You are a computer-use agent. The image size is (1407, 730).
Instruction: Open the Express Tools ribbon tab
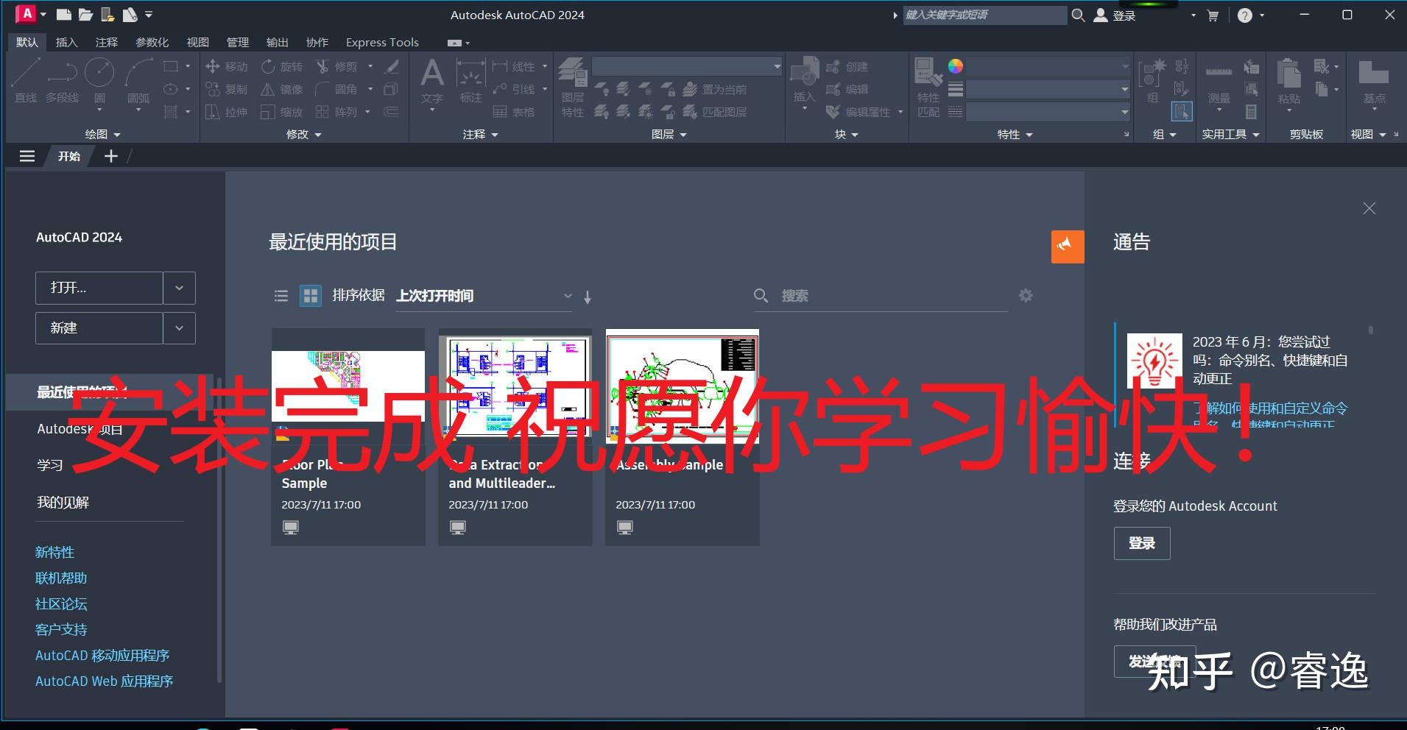coord(381,42)
